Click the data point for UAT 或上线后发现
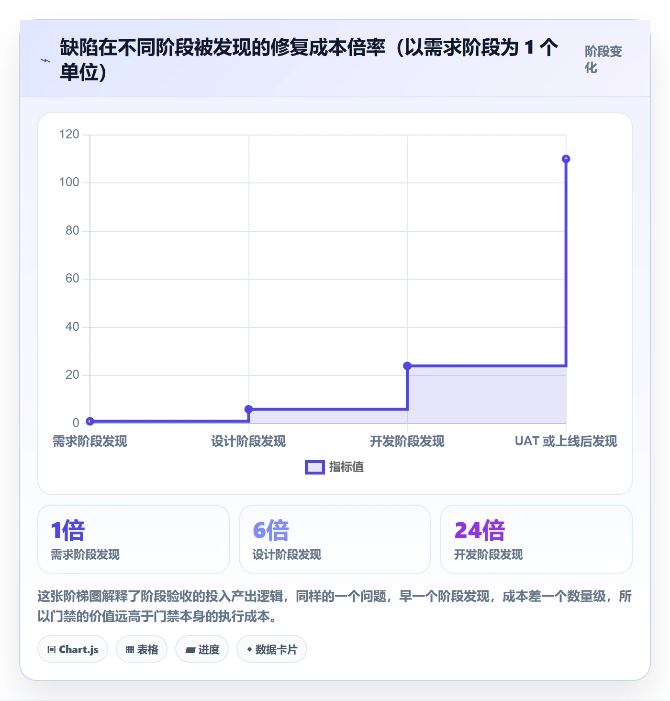Screen dimensions: 670x701 pyautogui.click(x=566, y=159)
